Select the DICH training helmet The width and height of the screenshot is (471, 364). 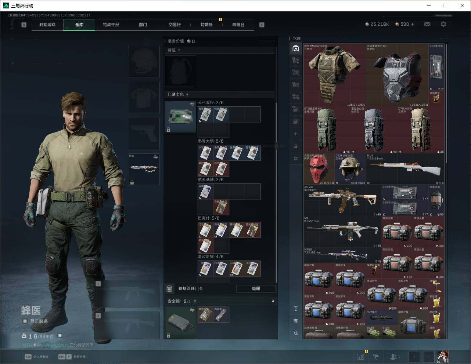click(x=350, y=169)
